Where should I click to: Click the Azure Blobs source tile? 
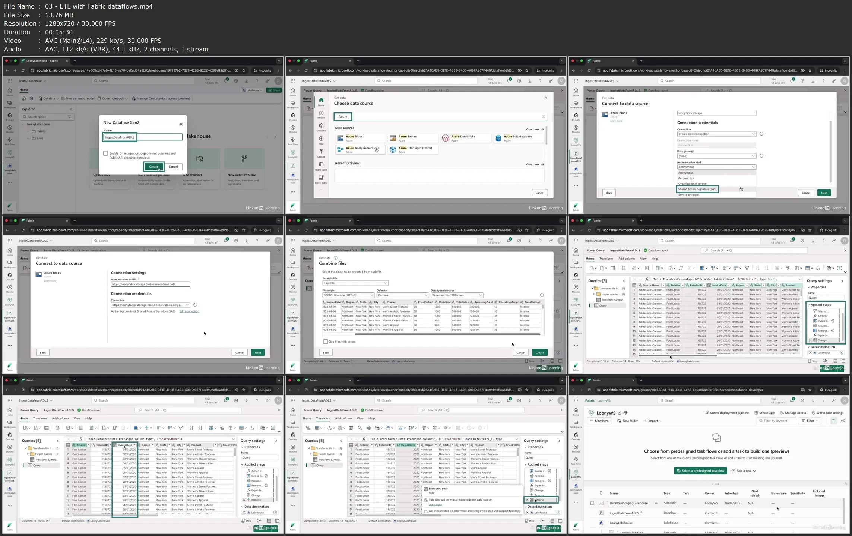[360, 138]
